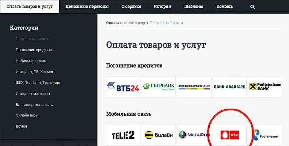Select the Raiffeisen Bank logo tile

click(265, 87)
